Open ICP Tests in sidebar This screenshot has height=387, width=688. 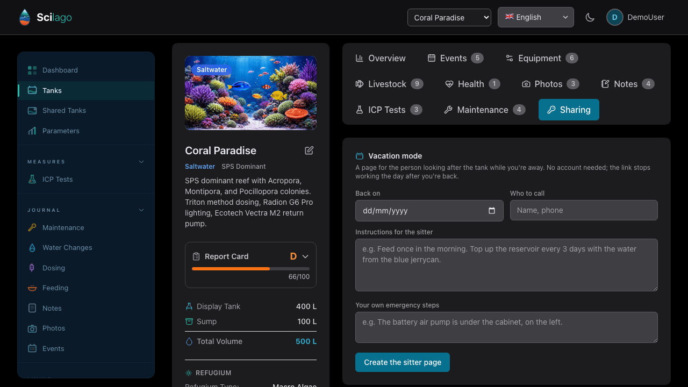coord(86,180)
